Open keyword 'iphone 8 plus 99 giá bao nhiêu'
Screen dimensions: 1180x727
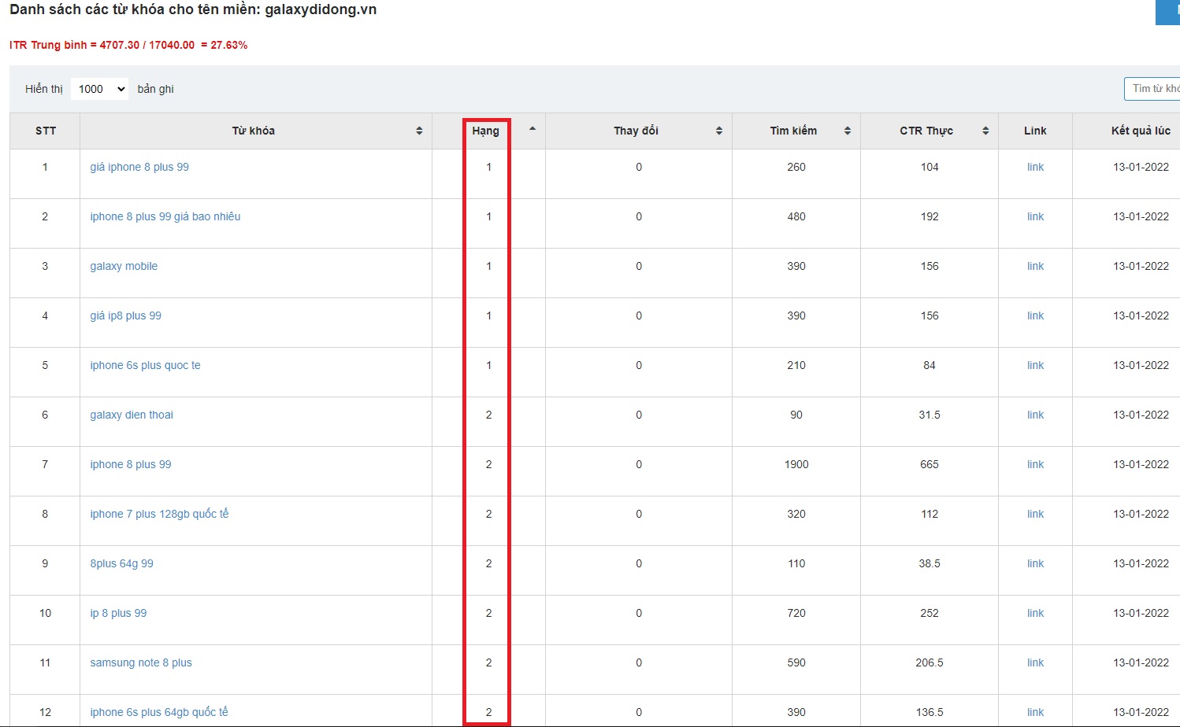pos(165,216)
